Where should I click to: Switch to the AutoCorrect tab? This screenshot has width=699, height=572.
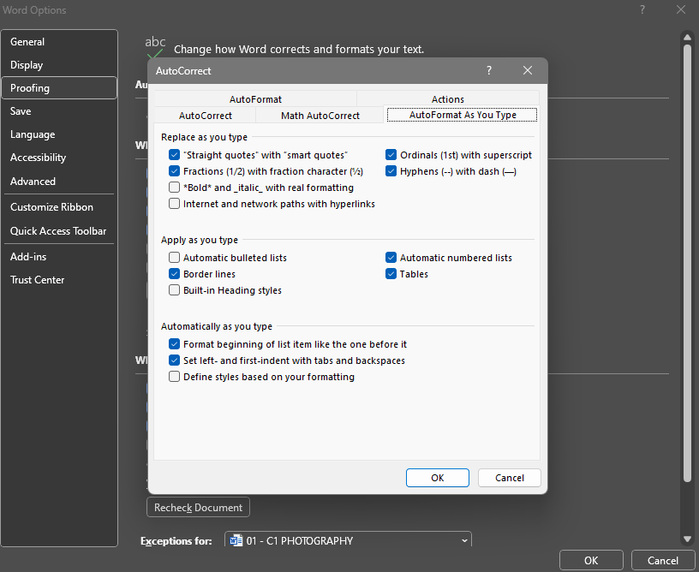point(205,116)
